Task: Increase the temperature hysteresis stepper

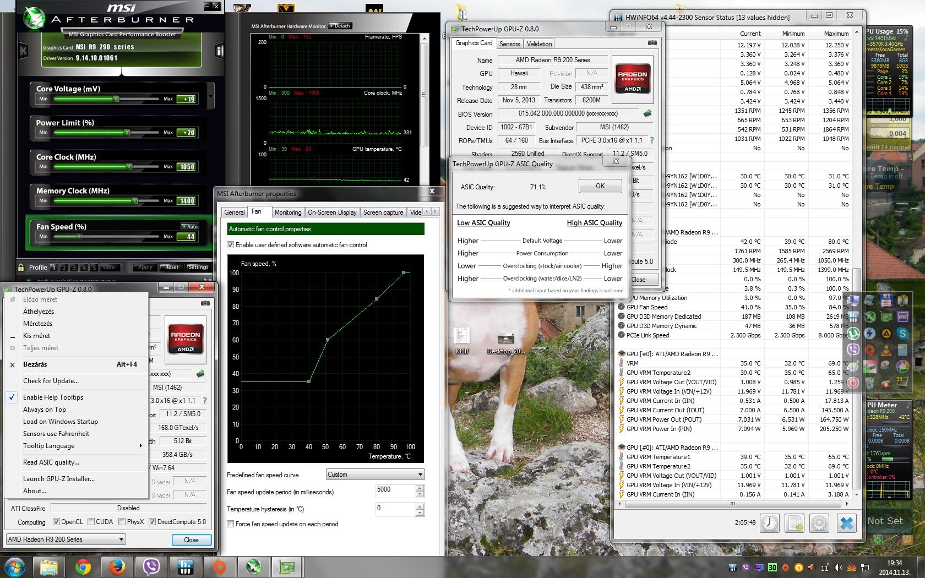Action: pyautogui.click(x=420, y=506)
